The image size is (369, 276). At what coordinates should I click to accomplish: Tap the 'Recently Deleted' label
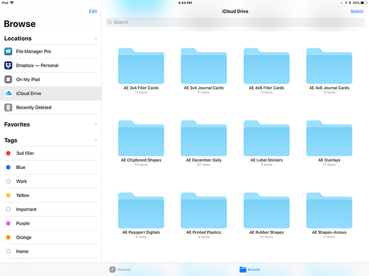coord(33,107)
